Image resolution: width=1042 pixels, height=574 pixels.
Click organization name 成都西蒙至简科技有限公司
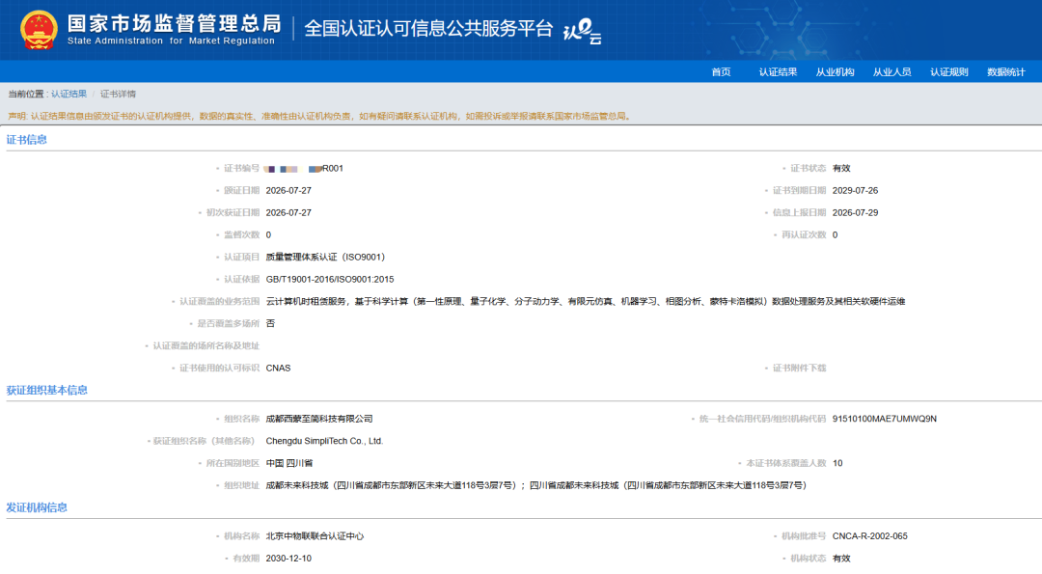tap(319, 420)
